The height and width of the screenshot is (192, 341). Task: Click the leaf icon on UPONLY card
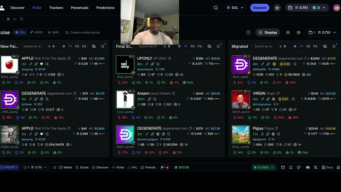[x=147, y=64]
